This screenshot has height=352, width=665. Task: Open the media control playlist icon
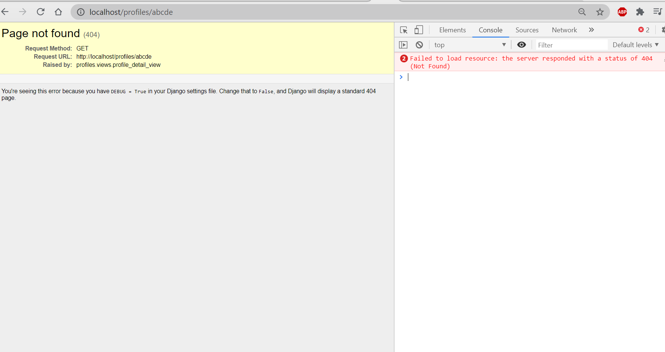tap(657, 12)
